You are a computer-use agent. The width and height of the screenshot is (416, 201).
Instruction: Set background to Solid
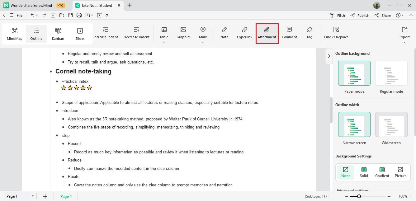tap(364, 172)
